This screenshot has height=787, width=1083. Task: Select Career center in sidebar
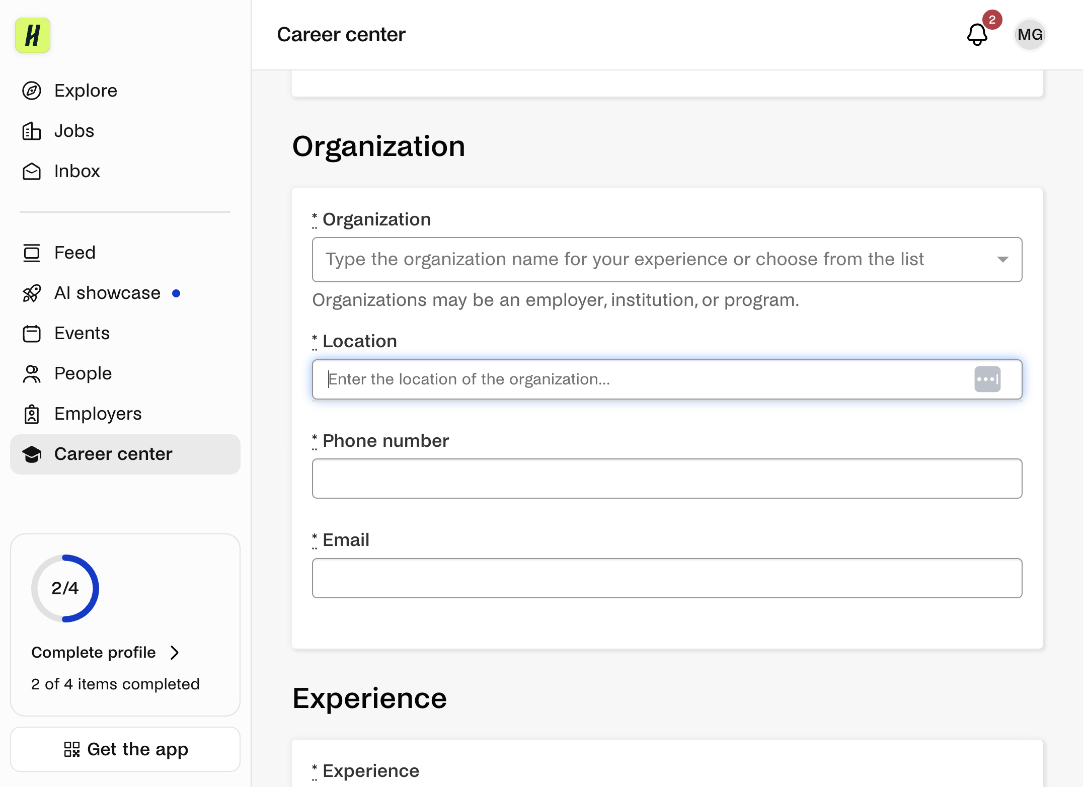pyautogui.click(x=125, y=454)
